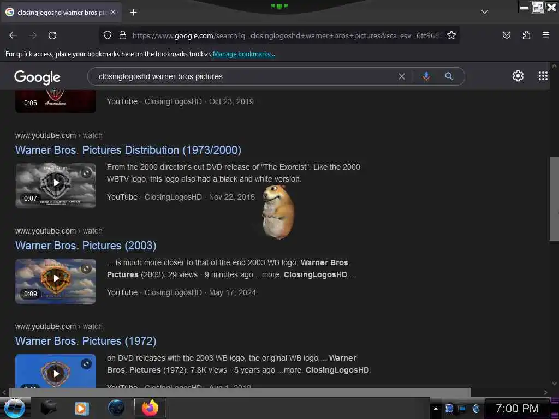Viewport: 559px width, 419px height.
Task: Open the Start menu orb
Action: tap(14, 408)
